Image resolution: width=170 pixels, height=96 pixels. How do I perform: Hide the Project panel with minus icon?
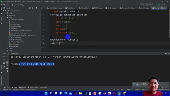tap(39, 8)
